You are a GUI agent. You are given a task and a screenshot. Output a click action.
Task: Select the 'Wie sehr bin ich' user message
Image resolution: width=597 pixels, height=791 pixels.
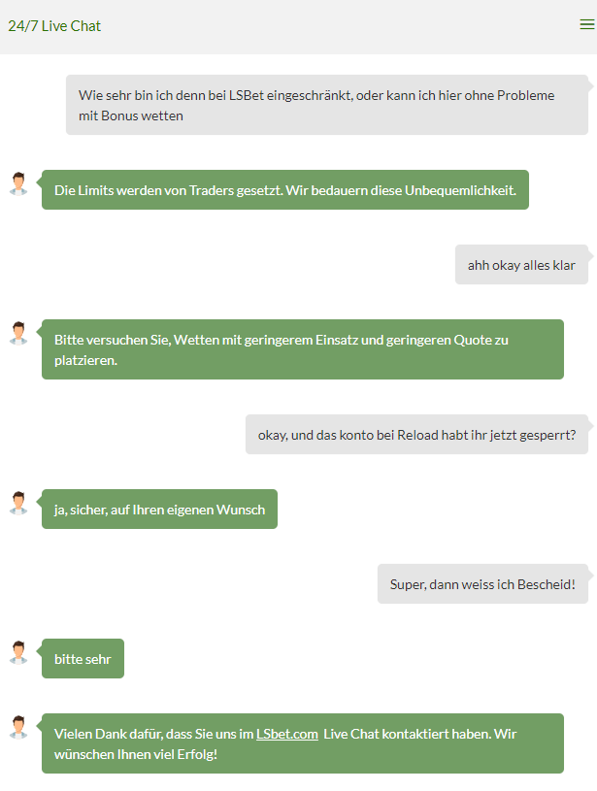327,105
